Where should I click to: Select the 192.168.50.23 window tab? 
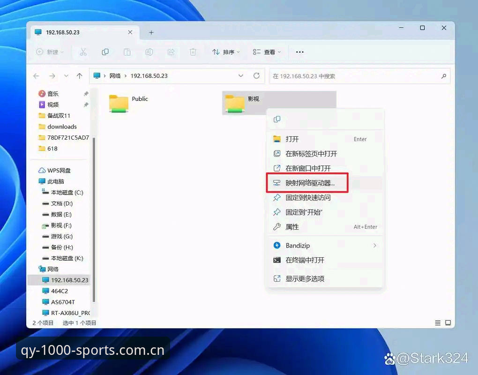click(85, 32)
